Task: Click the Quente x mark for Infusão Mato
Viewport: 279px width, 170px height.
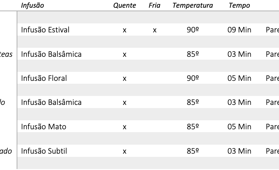Action: click(124, 127)
